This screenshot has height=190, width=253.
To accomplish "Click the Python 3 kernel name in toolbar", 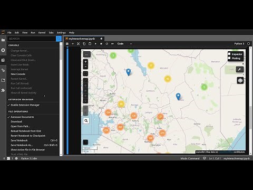I will (239, 44).
